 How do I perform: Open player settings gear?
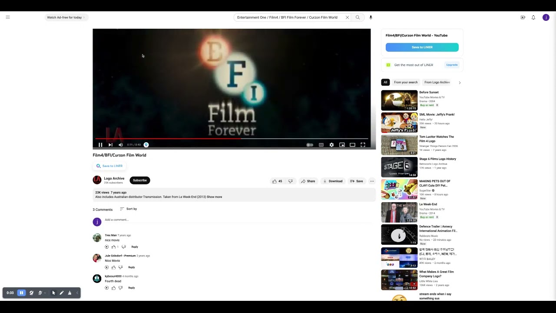tap(331, 145)
